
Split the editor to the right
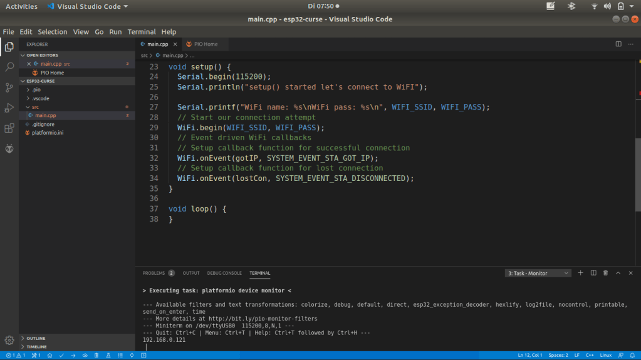pos(618,44)
